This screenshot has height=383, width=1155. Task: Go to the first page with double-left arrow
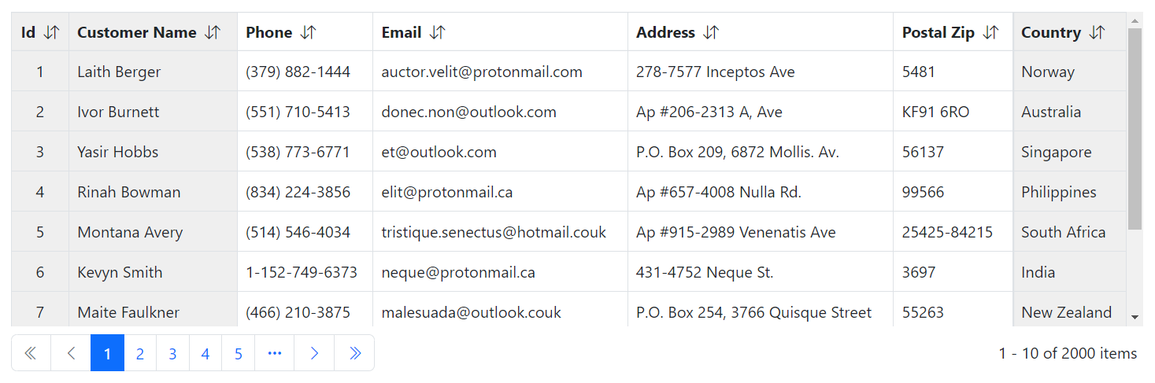click(x=31, y=353)
